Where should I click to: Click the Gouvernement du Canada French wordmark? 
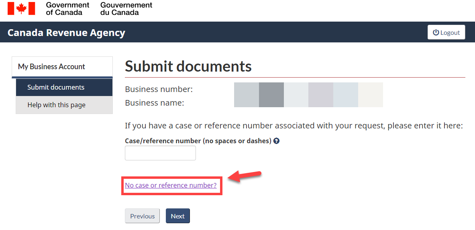pyautogui.click(x=126, y=9)
